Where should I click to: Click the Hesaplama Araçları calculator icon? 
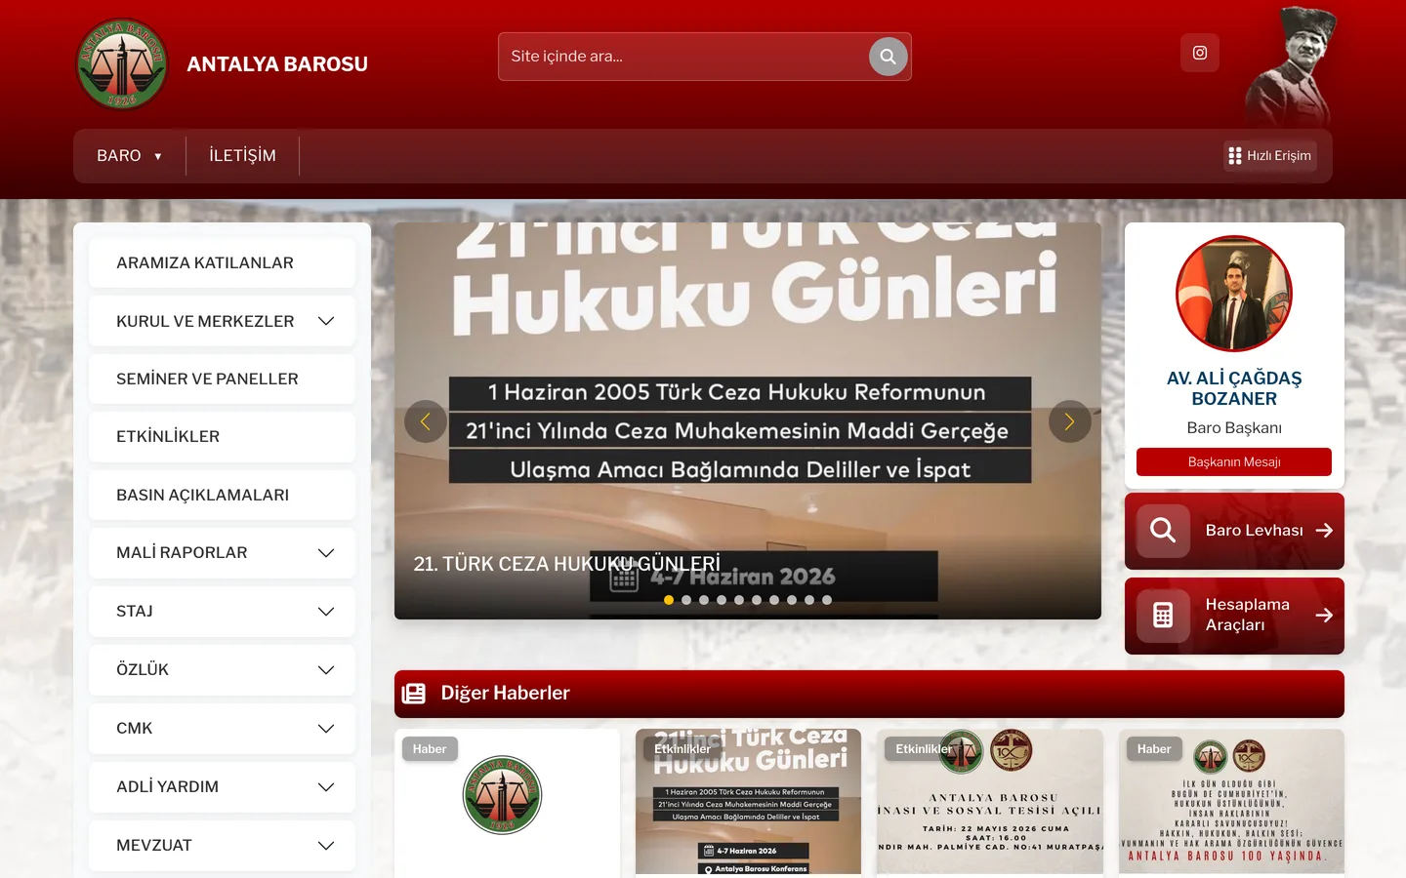coord(1163,616)
